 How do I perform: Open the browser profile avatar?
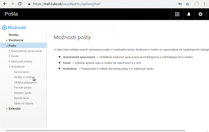click(197, 4)
